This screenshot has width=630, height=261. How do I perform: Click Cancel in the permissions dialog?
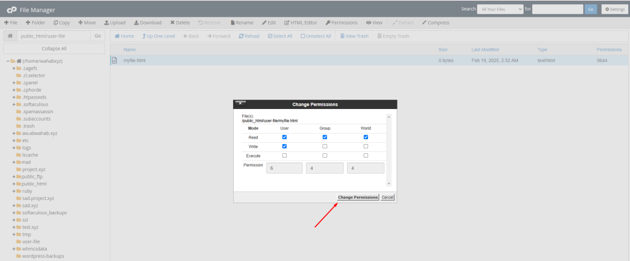388,197
